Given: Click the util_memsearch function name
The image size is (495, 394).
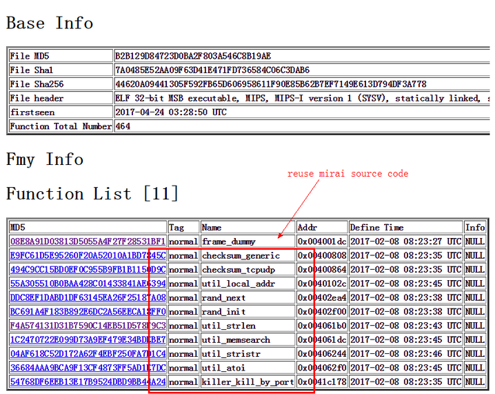Looking at the screenshot, I should 236,339.
